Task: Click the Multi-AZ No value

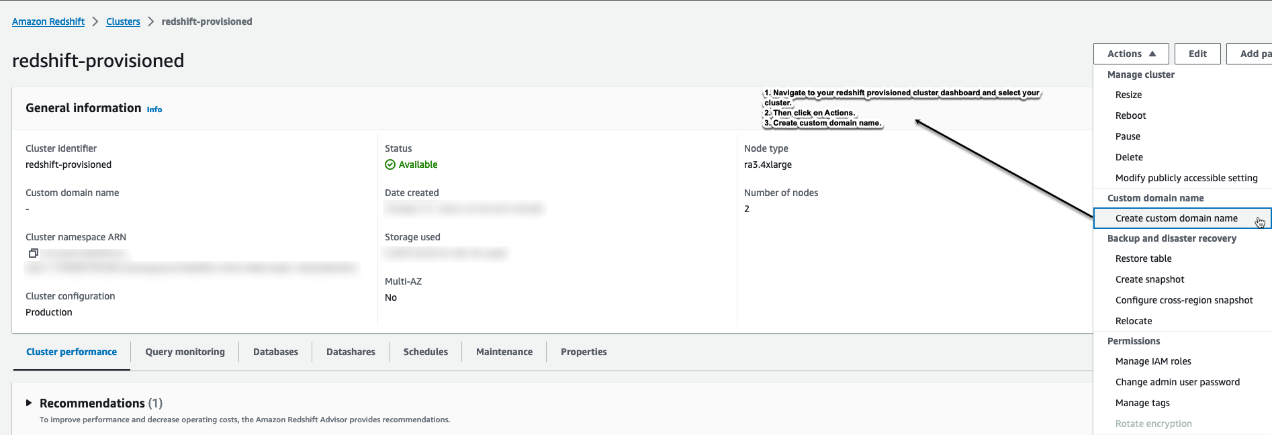Action: [391, 297]
